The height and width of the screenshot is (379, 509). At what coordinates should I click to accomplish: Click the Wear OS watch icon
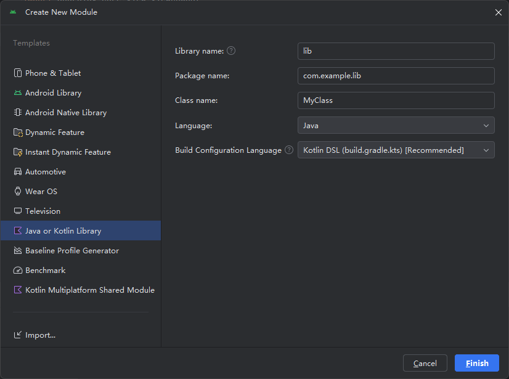click(x=18, y=192)
